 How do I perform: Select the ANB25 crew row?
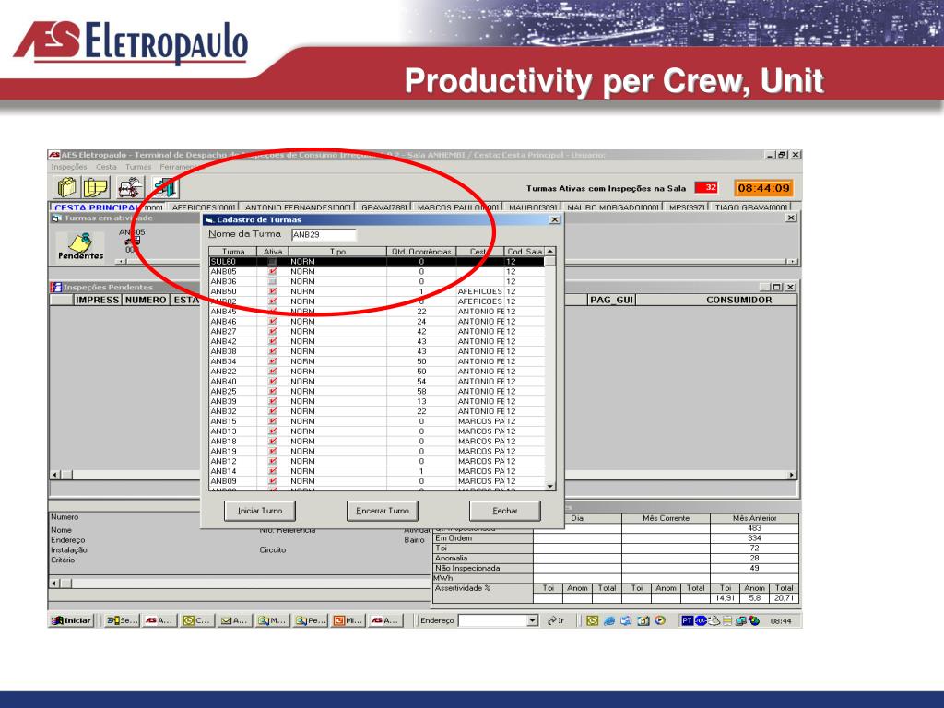pos(377,391)
